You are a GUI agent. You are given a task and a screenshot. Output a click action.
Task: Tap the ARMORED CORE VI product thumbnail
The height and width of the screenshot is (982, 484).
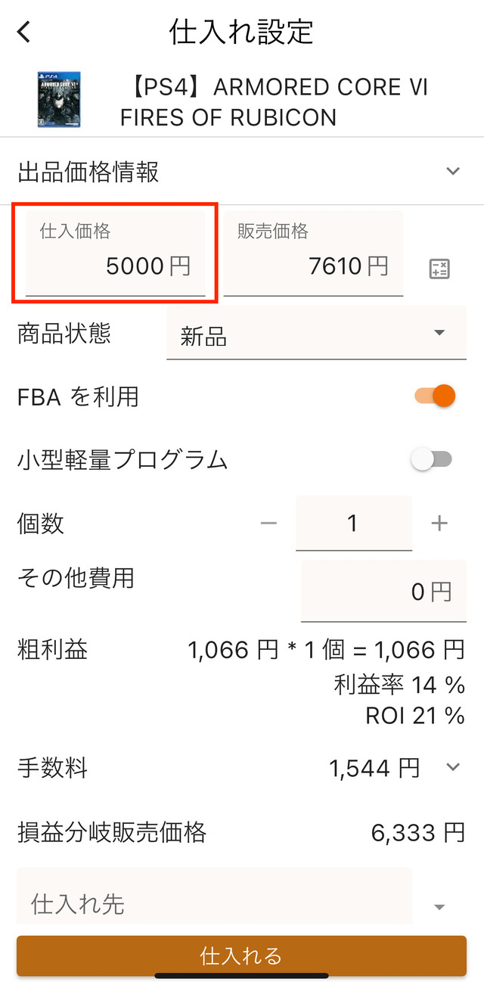[59, 99]
